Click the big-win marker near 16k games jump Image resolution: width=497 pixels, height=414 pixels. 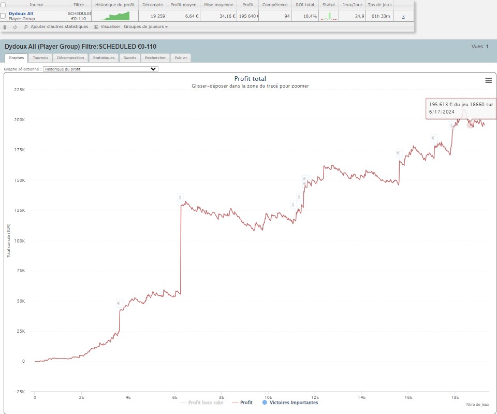[x=399, y=153]
